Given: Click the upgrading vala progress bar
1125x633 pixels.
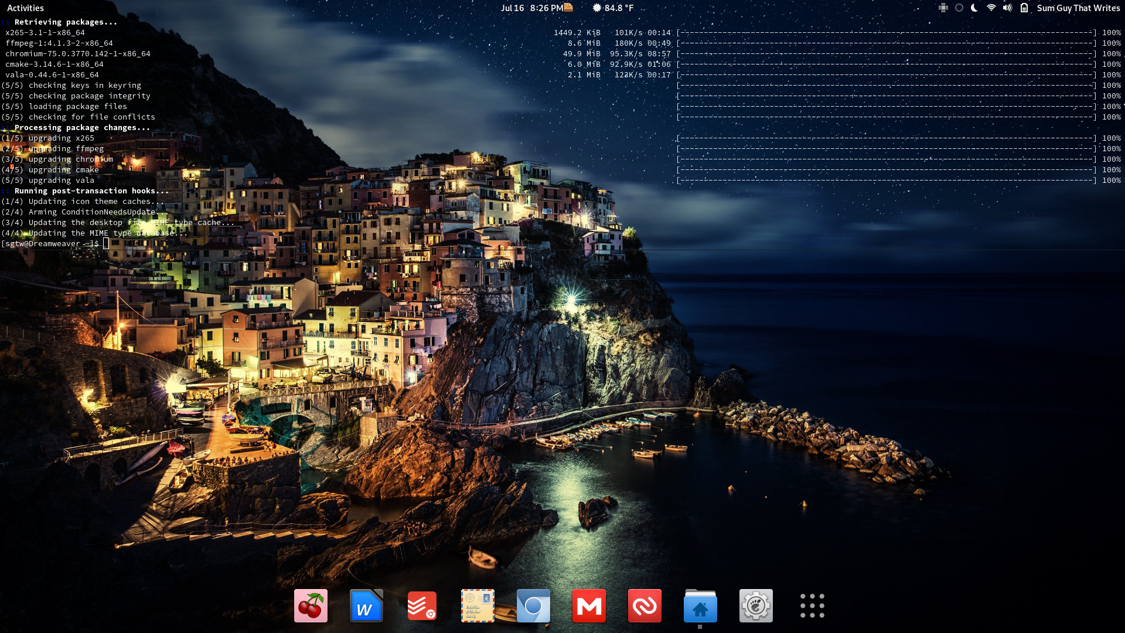Looking at the screenshot, I should pyautogui.click(x=887, y=181).
